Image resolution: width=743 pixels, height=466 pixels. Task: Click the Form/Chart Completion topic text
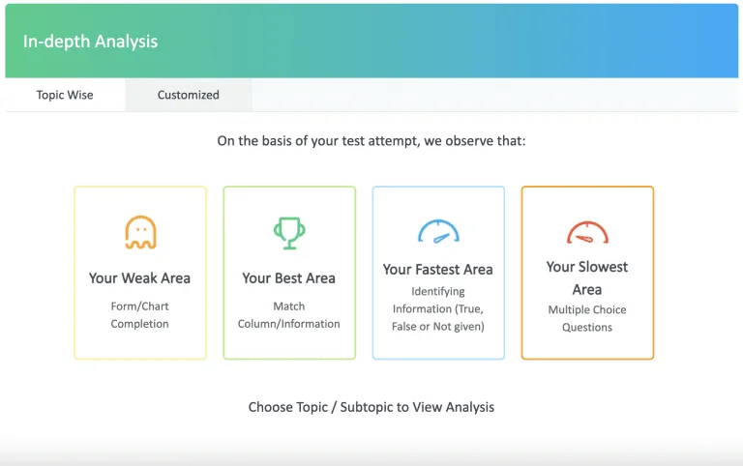click(x=139, y=315)
